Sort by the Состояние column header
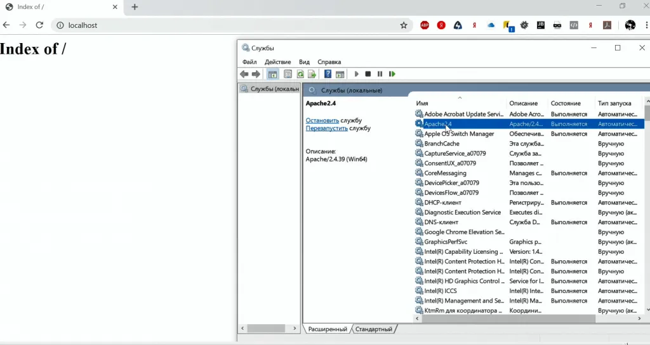This screenshot has height=345, width=650. [566, 103]
